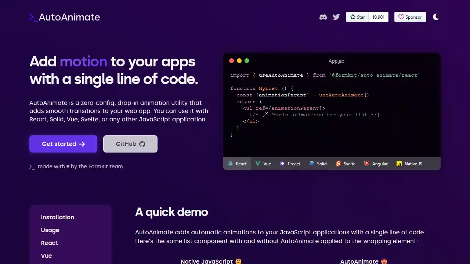The image size is (470, 264).
Task: Open the Installation link in the sidebar
Action: coord(57,217)
